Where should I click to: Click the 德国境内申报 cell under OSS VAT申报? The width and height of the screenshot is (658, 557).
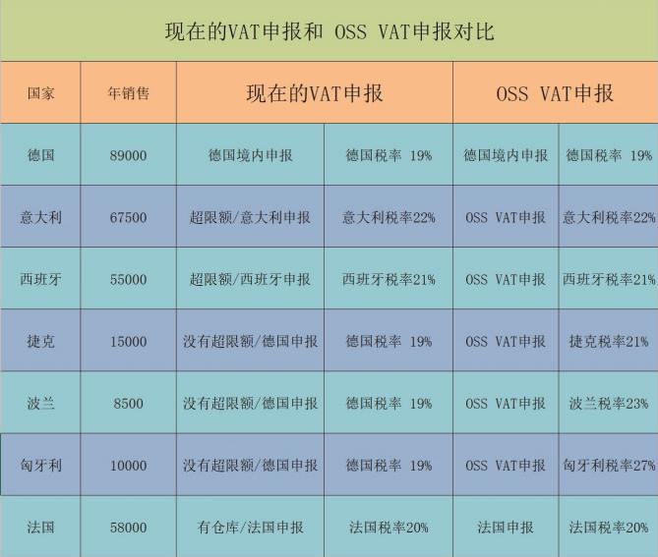click(506, 154)
